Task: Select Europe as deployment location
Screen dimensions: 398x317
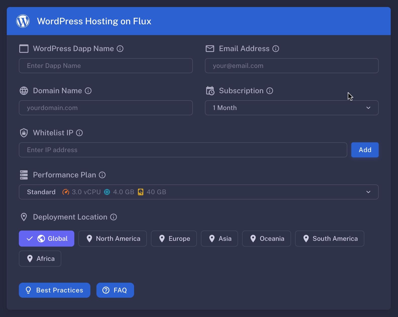Action: (174, 239)
